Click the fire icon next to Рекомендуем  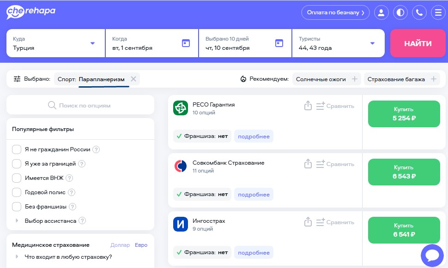(x=243, y=79)
